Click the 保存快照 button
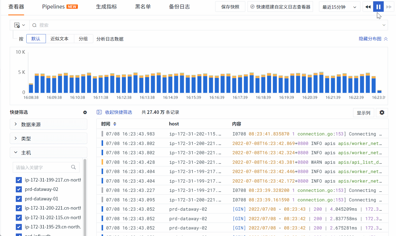 (230, 7)
